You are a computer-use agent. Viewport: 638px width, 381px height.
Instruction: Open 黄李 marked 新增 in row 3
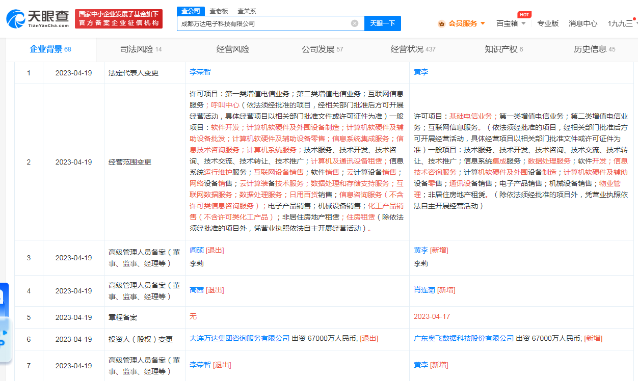[x=421, y=250]
